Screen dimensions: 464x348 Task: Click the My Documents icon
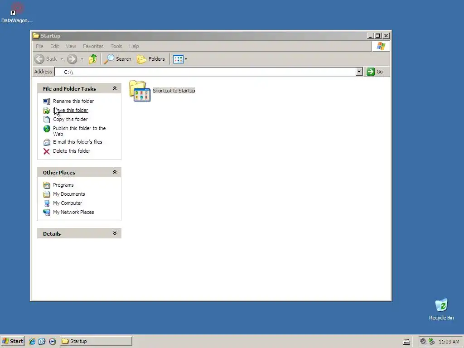[x=47, y=194]
